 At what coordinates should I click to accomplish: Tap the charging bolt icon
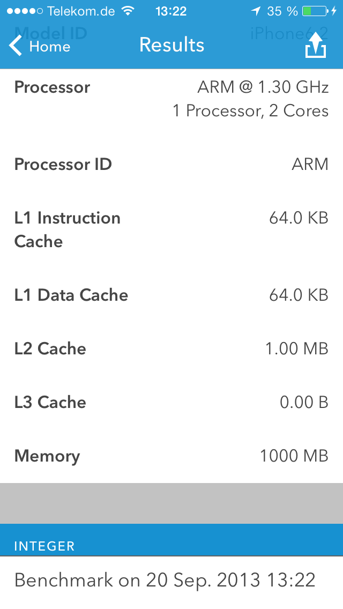coord(334,11)
